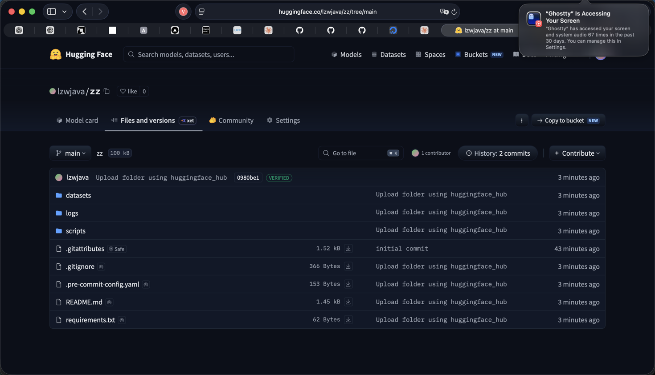
Task: Open the three-dot more options menu
Action: point(522,121)
